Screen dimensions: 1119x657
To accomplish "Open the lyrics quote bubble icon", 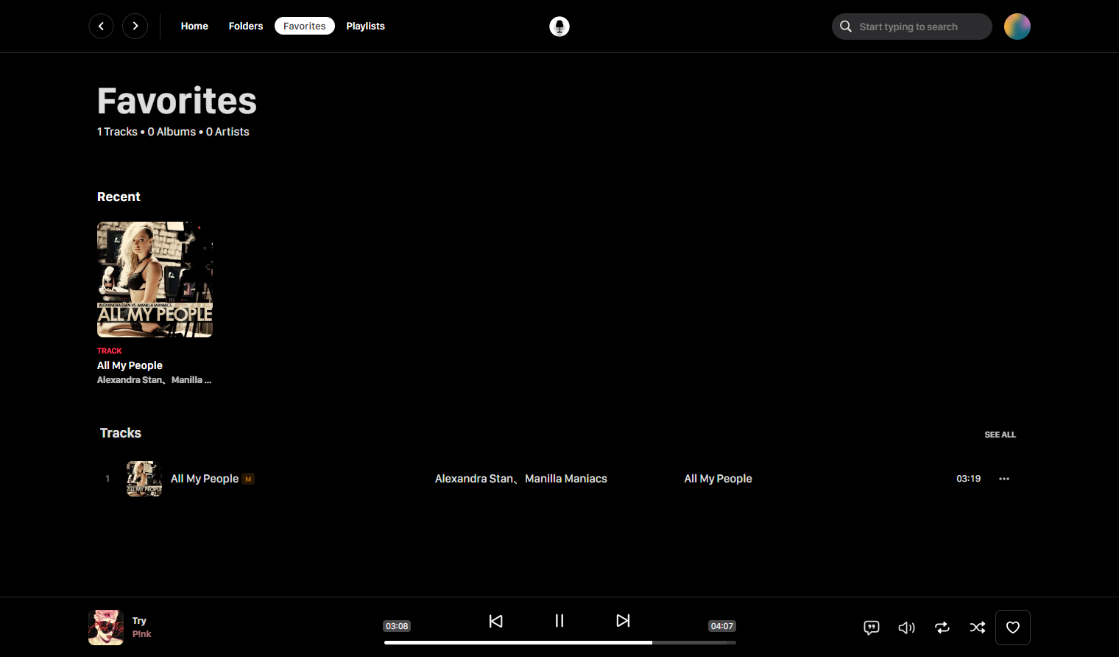I will (x=872, y=628).
